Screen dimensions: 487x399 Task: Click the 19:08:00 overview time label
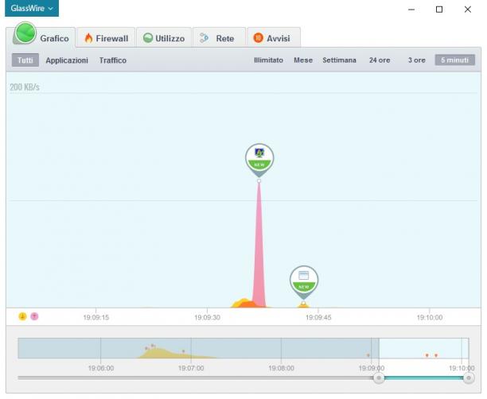click(281, 368)
